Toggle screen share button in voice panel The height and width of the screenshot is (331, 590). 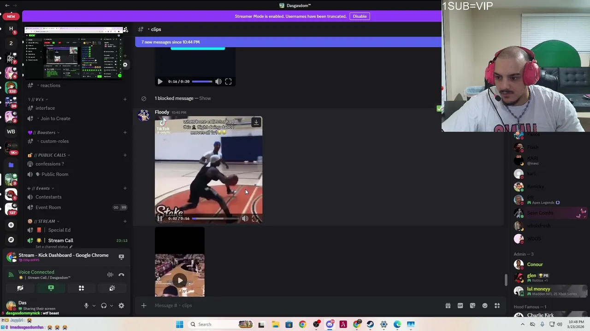click(51, 288)
